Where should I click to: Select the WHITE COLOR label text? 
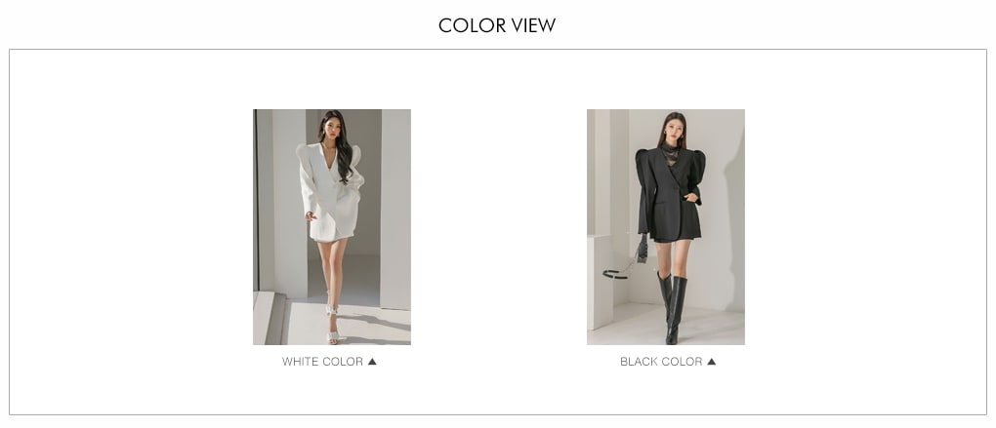(x=322, y=362)
